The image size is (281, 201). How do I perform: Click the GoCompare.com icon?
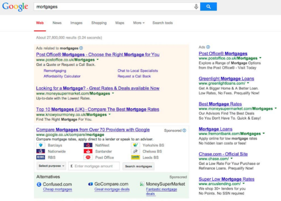91,184
